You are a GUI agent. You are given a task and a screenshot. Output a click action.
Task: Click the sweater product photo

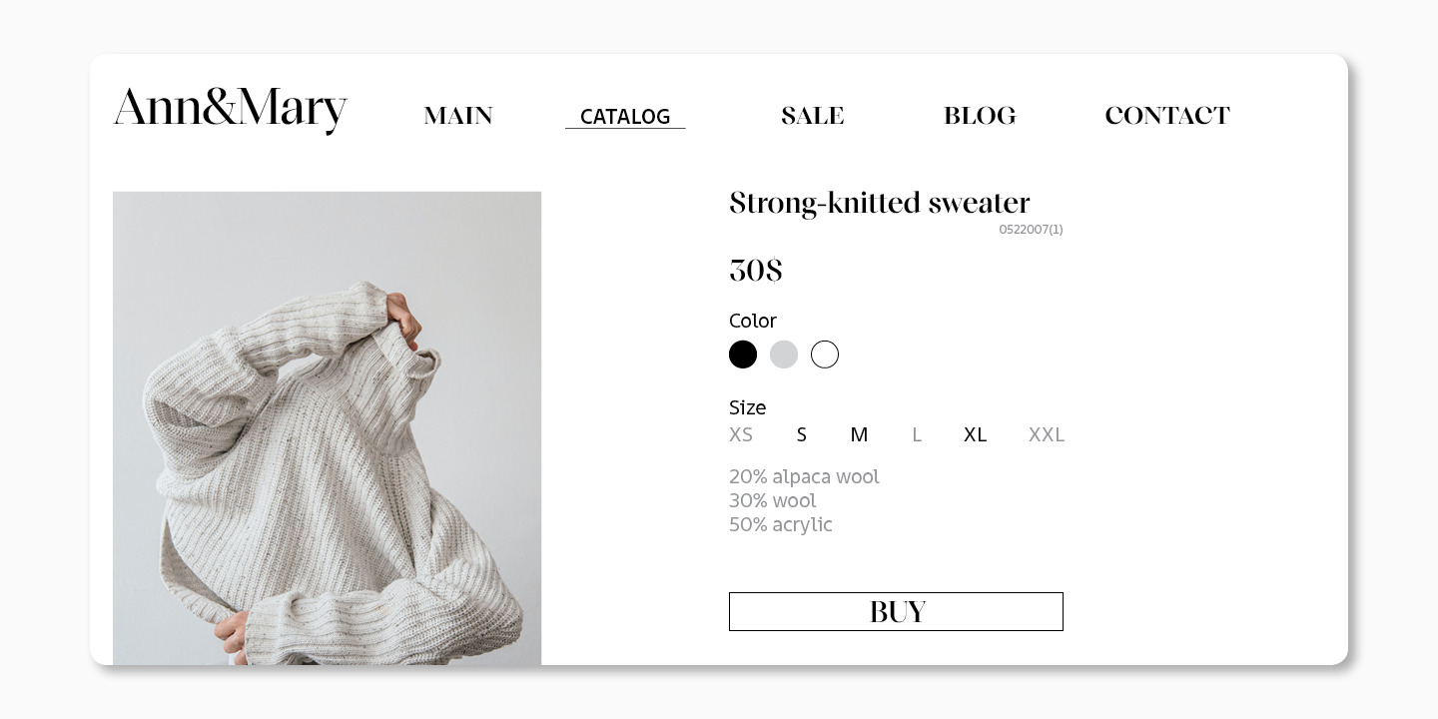[x=327, y=427]
